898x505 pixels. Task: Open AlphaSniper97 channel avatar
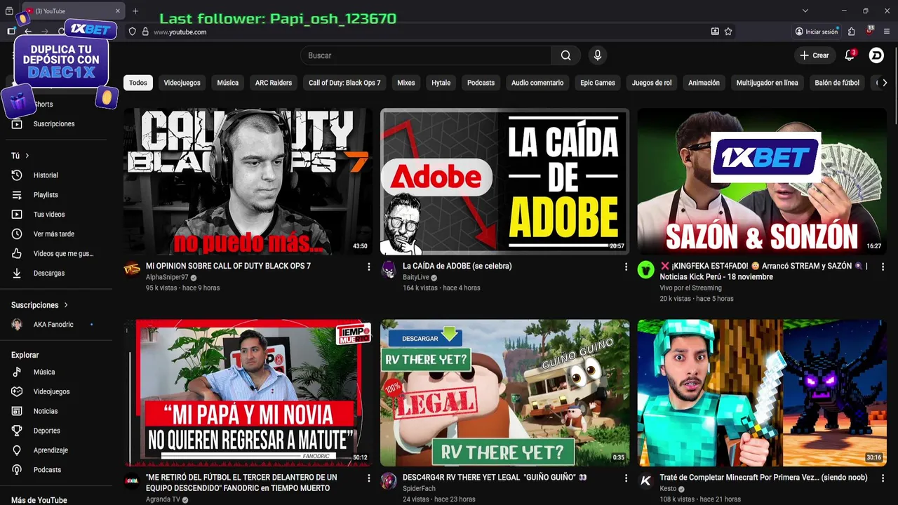pyautogui.click(x=132, y=270)
